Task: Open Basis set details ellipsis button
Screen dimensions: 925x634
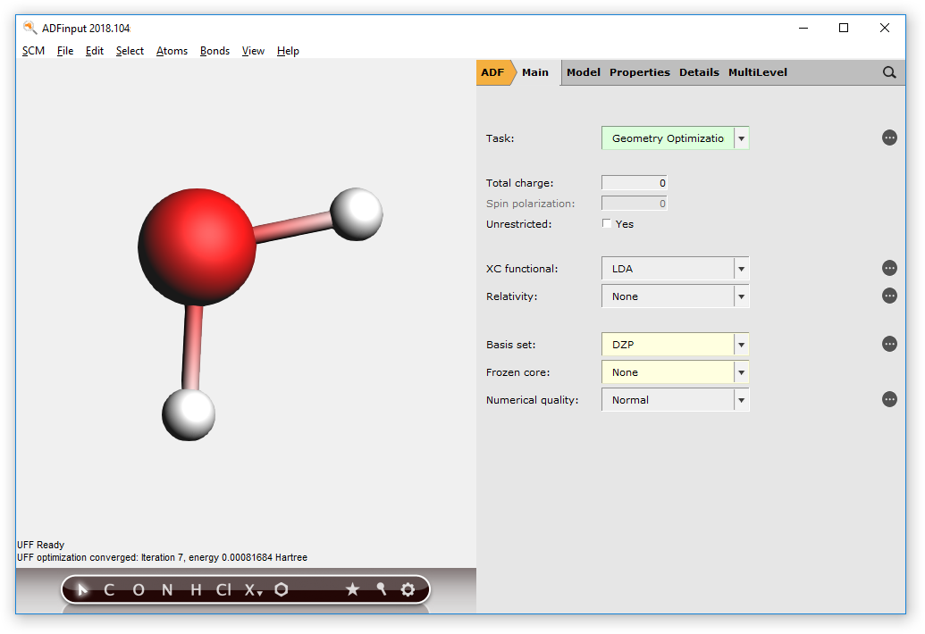Action: point(889,344)
